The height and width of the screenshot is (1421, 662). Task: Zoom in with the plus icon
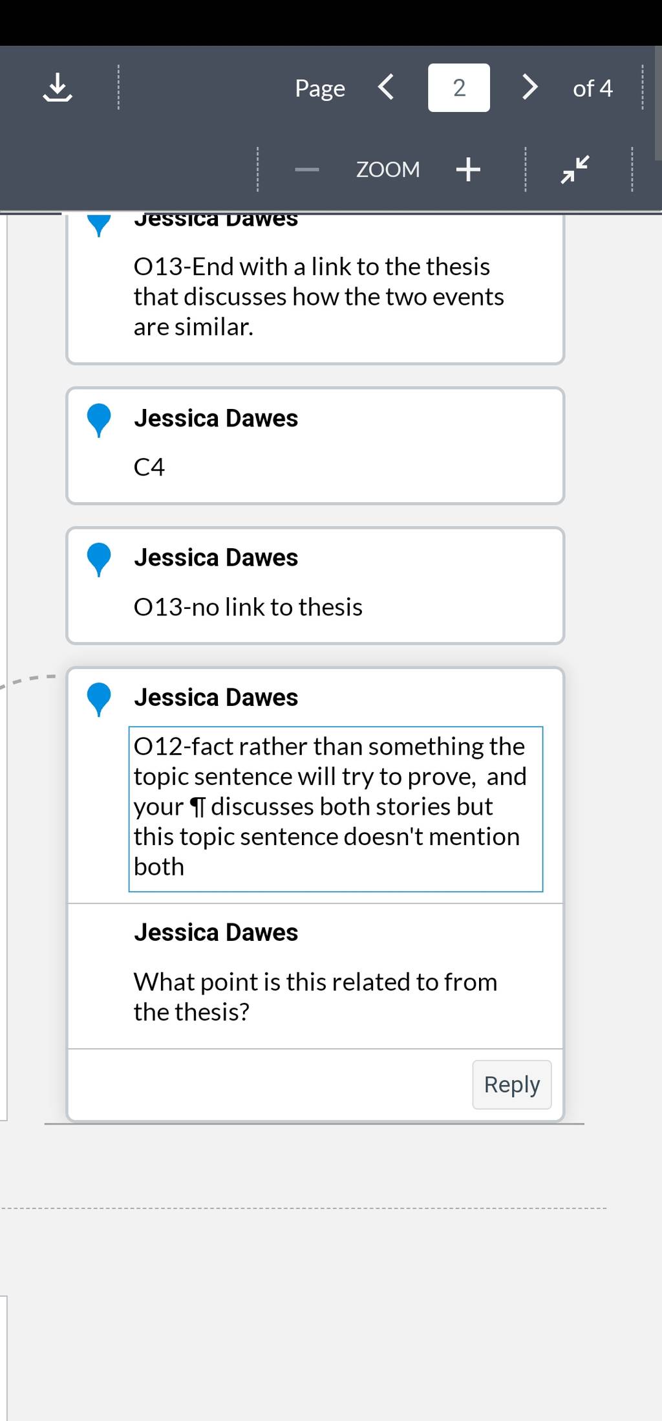click(468, 170)
